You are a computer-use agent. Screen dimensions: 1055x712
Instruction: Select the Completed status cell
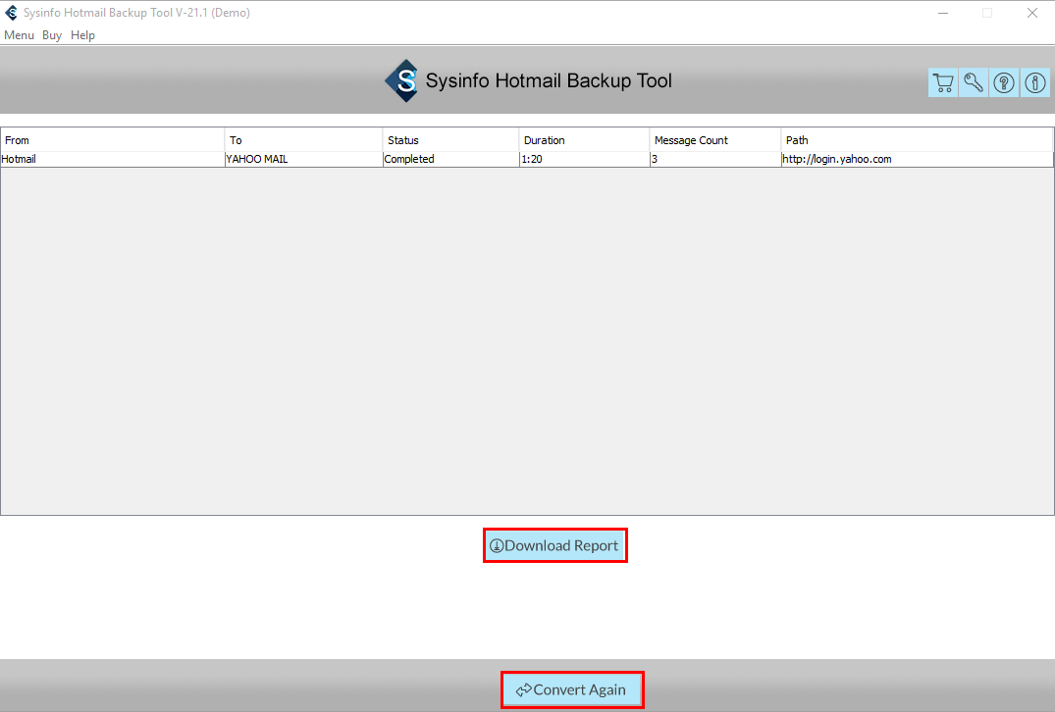click(x=450, y=159)
